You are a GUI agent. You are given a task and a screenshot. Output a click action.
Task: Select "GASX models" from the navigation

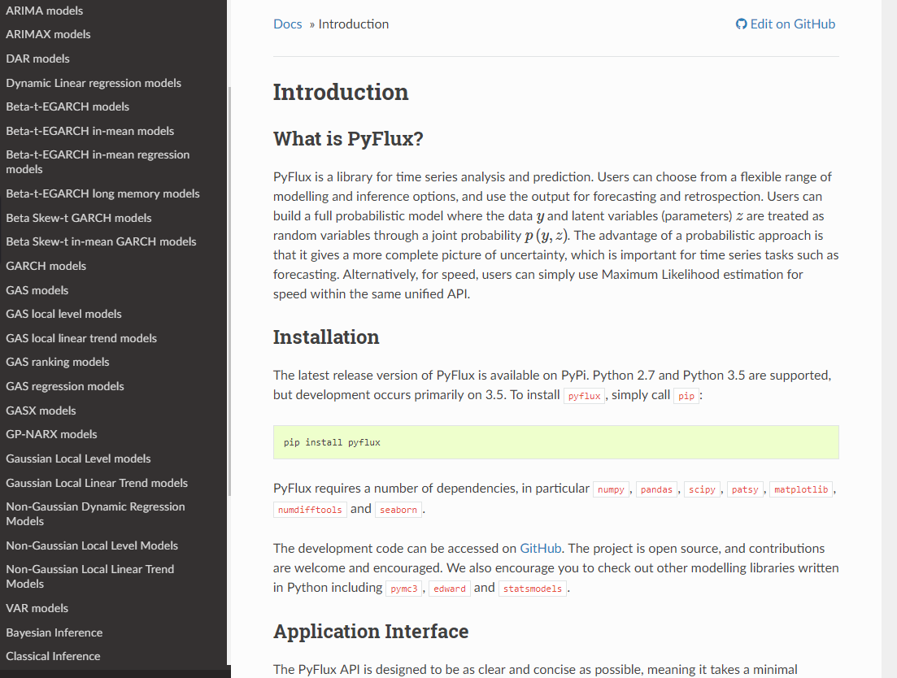(40, 411)
